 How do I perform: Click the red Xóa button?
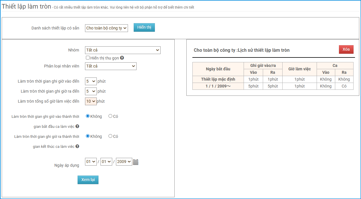coord(346,49)
